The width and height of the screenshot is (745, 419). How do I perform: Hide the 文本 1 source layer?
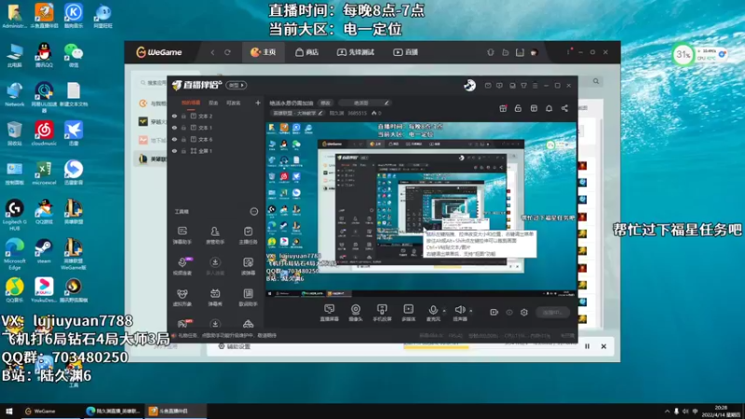click(x=174, y=128)
